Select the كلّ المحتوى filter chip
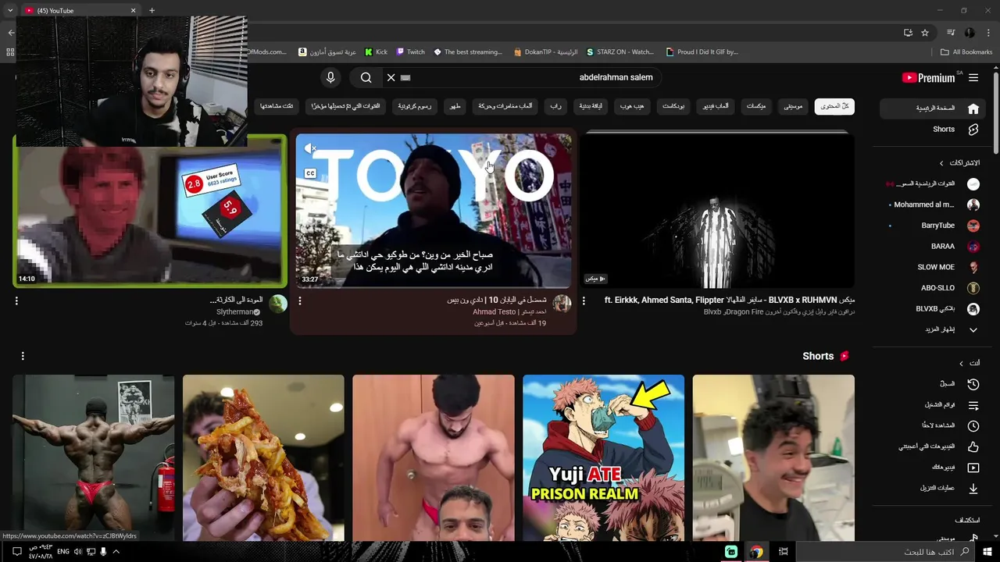 [x=834, y=106]
